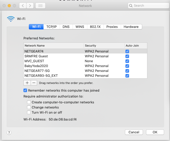The image size is (170, 141).
Task: Switch to the Hardware tab
Action: [x=131, y=27]
